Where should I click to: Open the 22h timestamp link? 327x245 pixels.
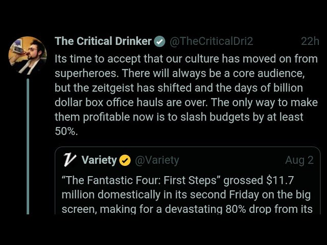pyautogui.click(x=310, y=41)
